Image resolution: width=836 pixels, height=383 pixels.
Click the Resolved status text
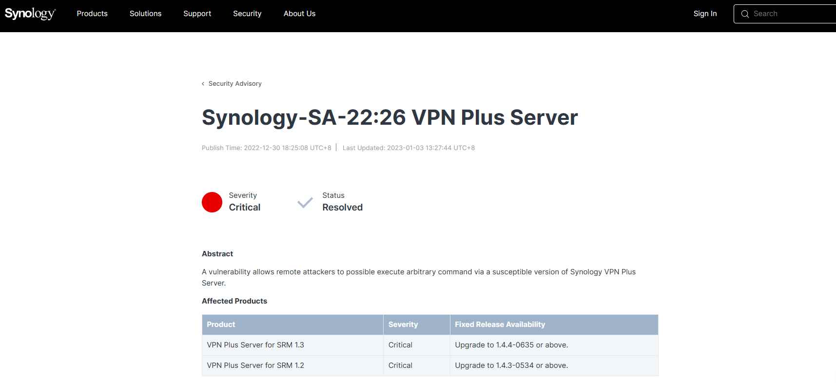point(342,208)
